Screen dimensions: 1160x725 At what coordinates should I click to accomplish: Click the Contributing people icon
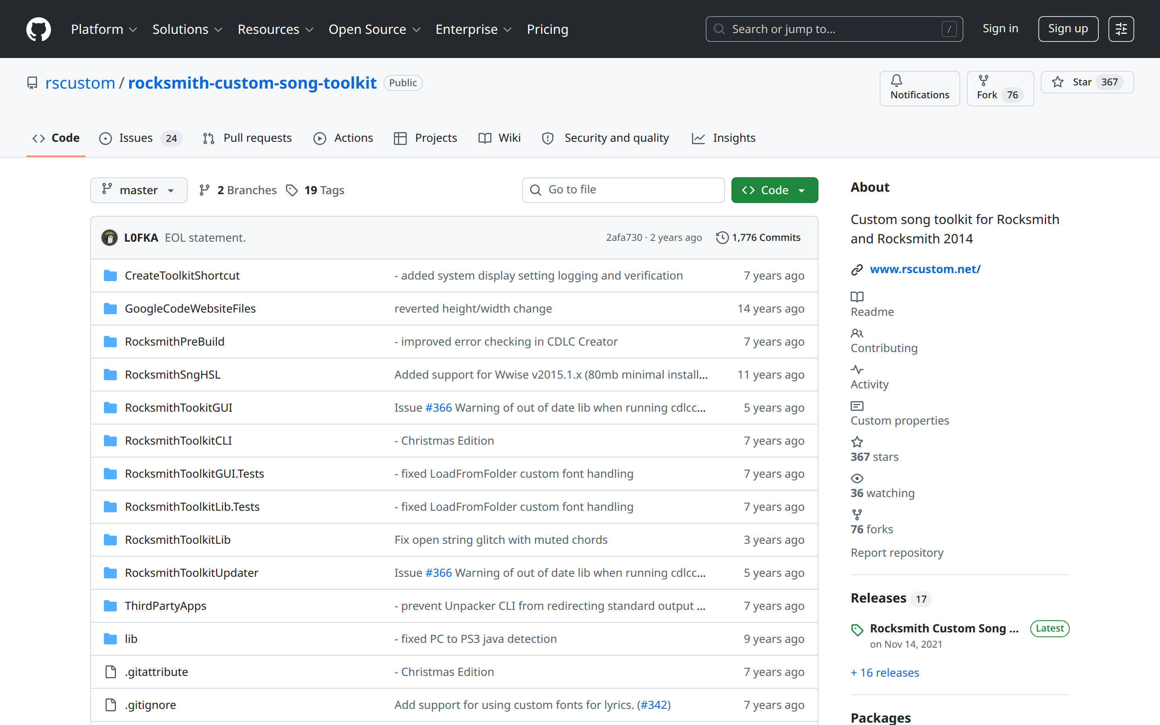click(857, 333)
